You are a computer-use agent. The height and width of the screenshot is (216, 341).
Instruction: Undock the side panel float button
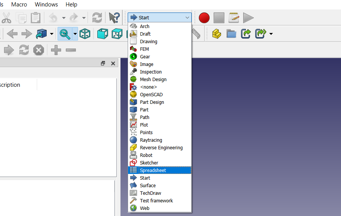tap(103, 63)
